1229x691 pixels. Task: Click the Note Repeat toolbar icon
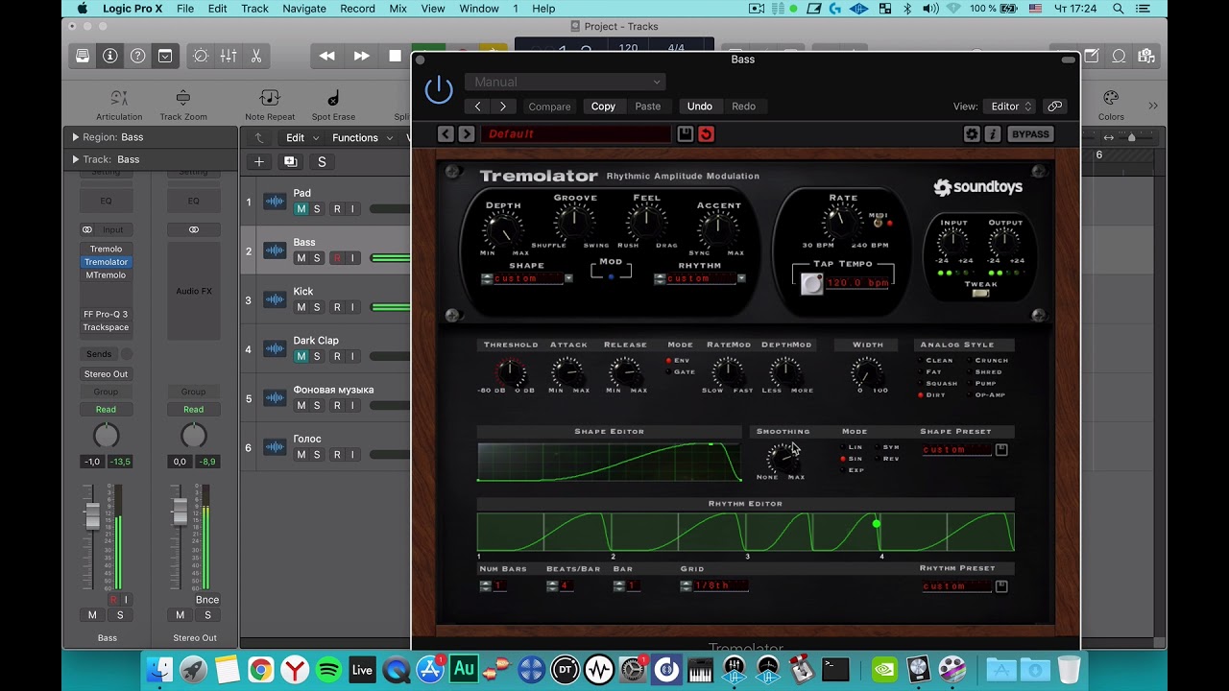click(x=270, y=98)
